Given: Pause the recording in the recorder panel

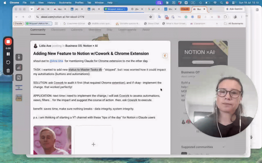Looking at the screenshot, I should click(8, 54).
